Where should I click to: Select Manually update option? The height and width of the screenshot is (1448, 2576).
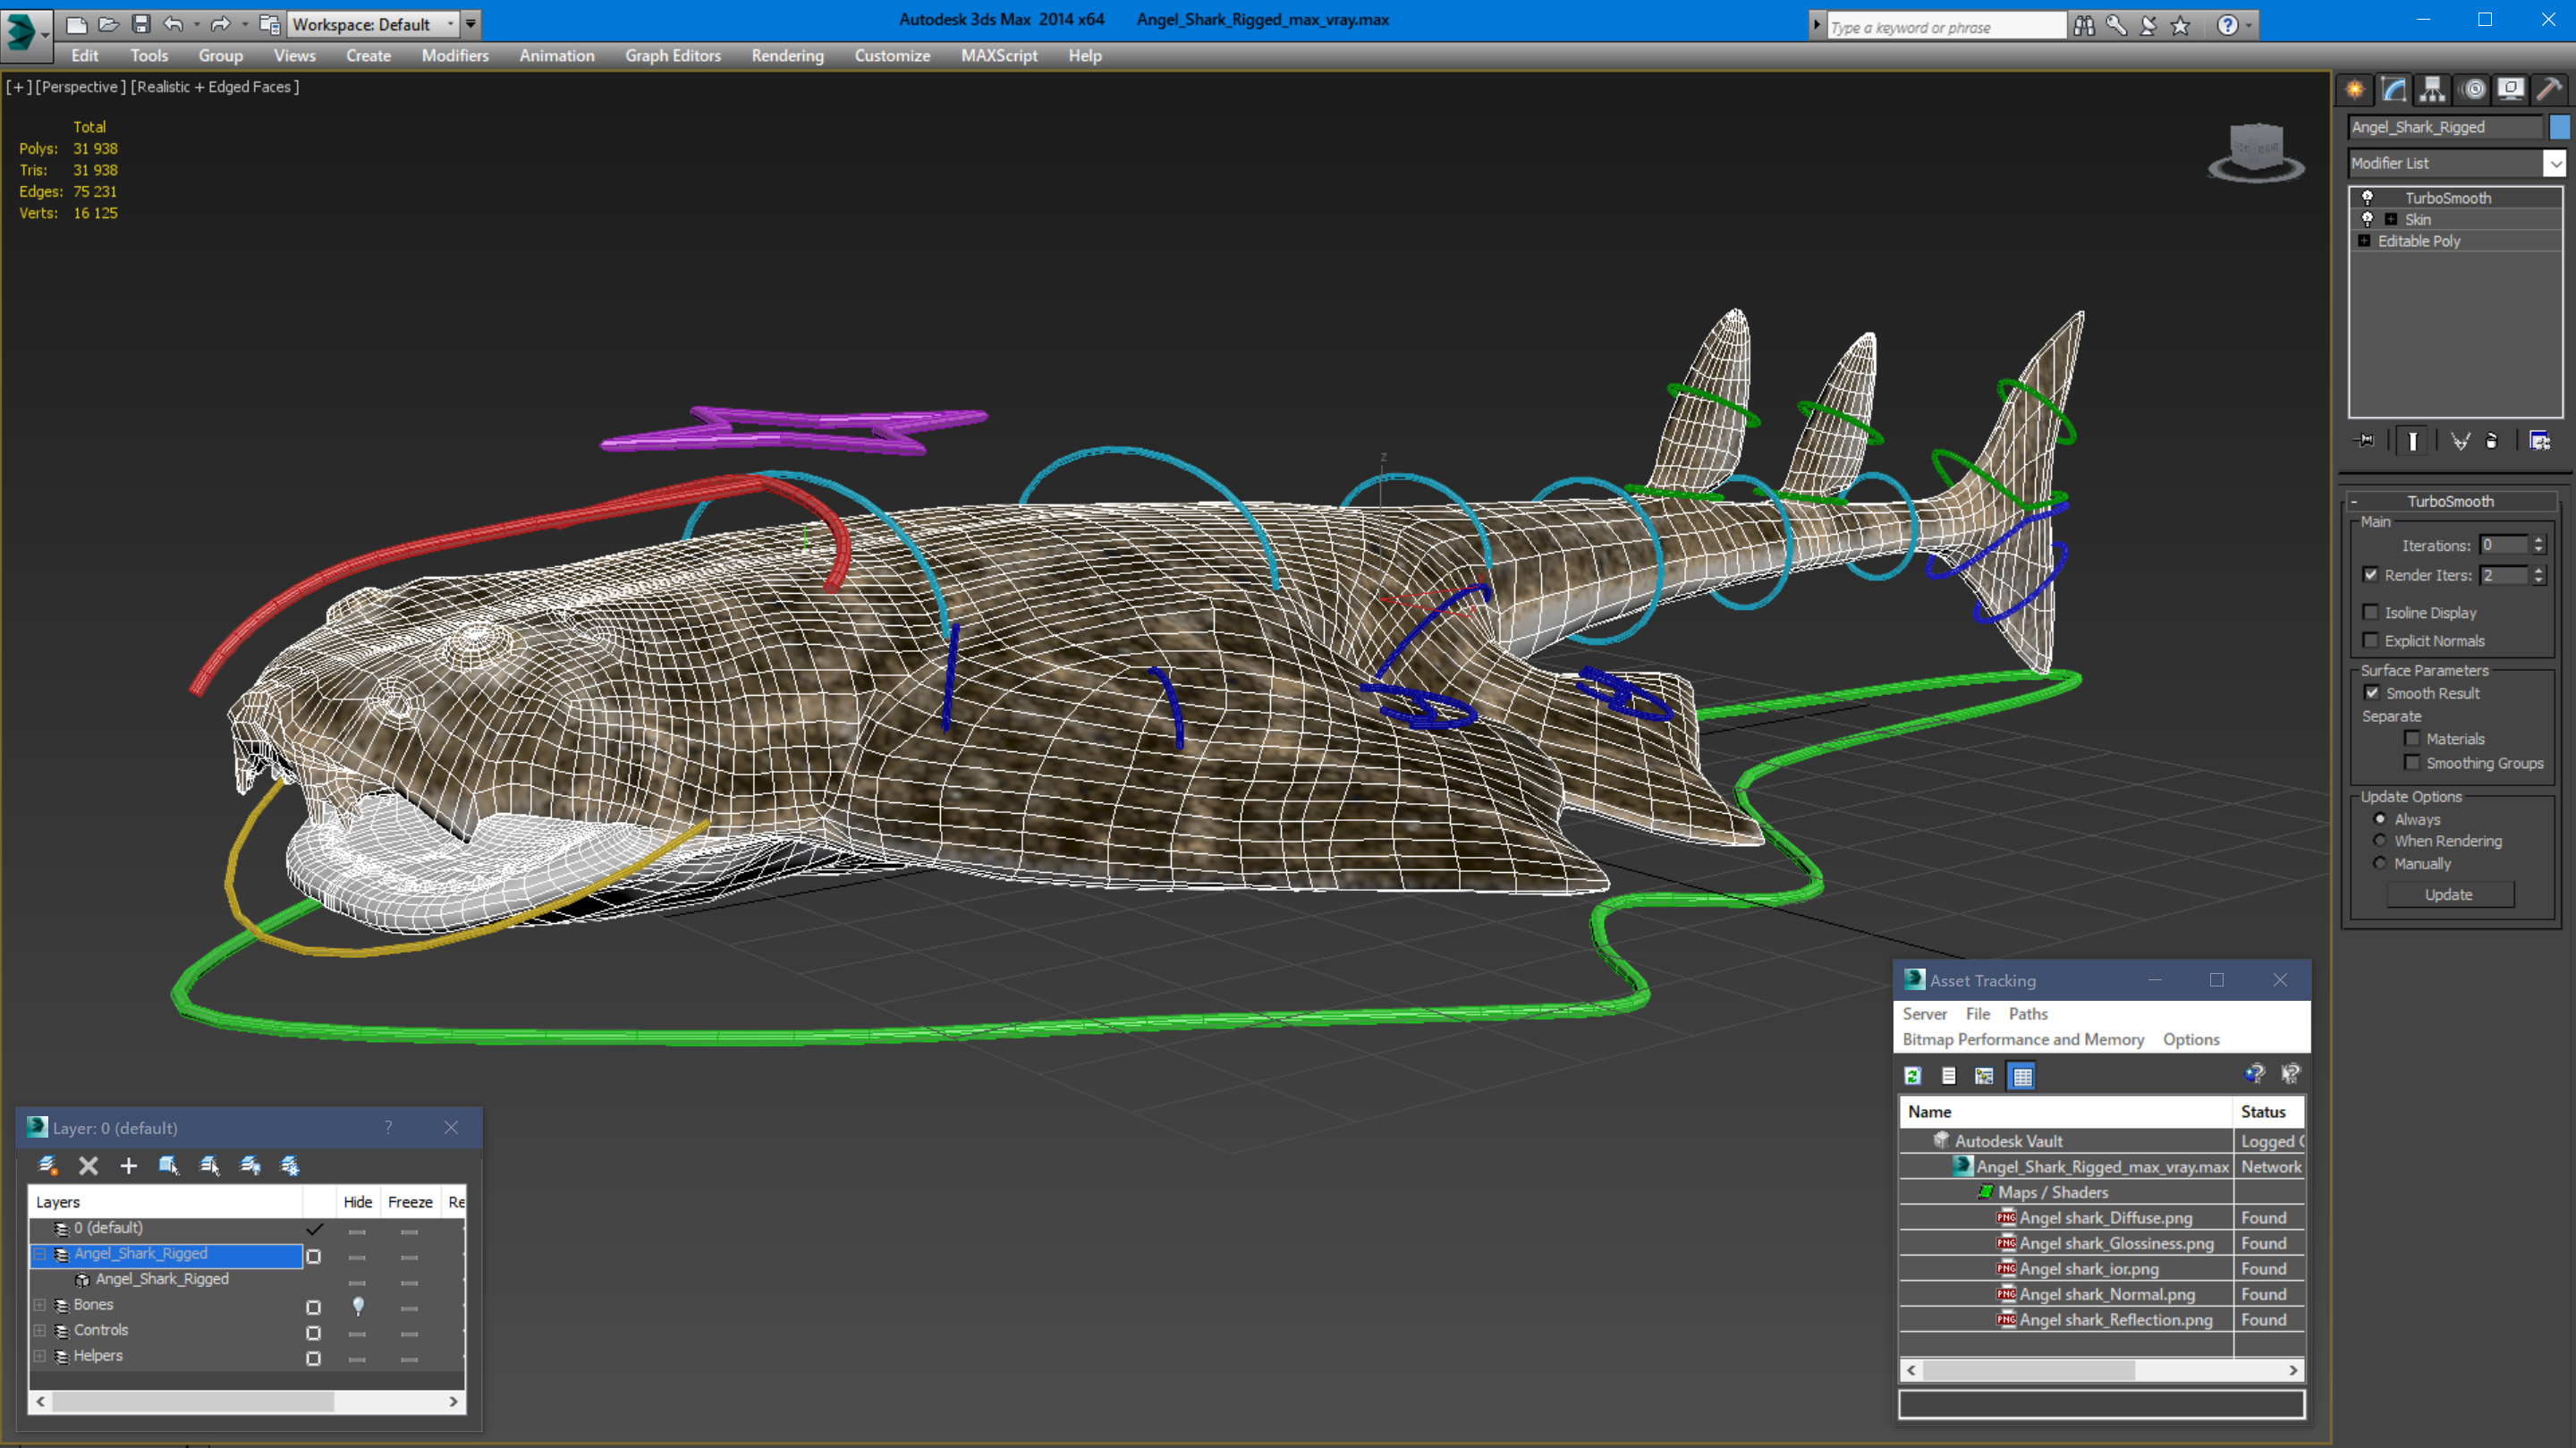pos(2380,864)
